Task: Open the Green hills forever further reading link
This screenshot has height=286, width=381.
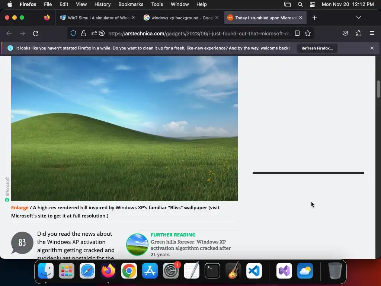Action: coord(191,248)
